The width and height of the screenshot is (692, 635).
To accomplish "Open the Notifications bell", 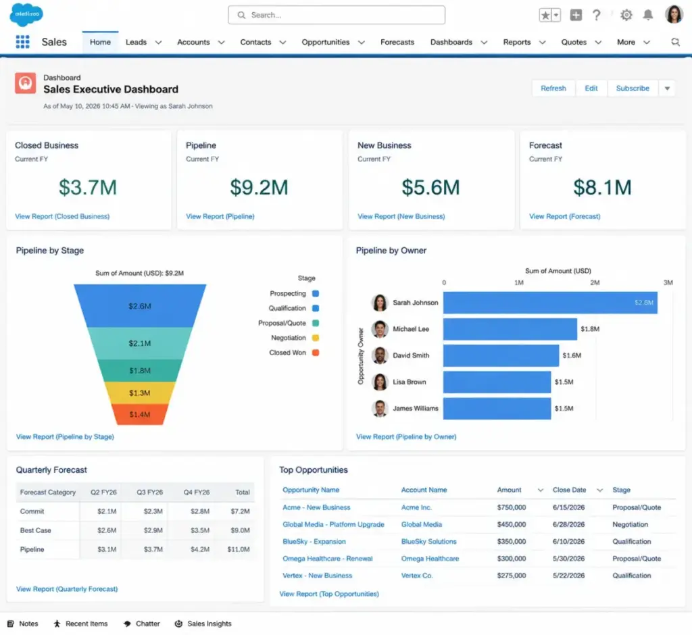I will 648,15.
